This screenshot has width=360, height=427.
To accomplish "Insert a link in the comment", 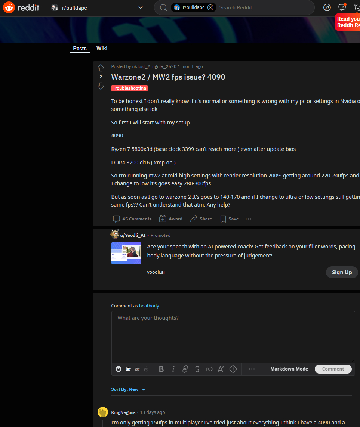I will click(185, 369).
